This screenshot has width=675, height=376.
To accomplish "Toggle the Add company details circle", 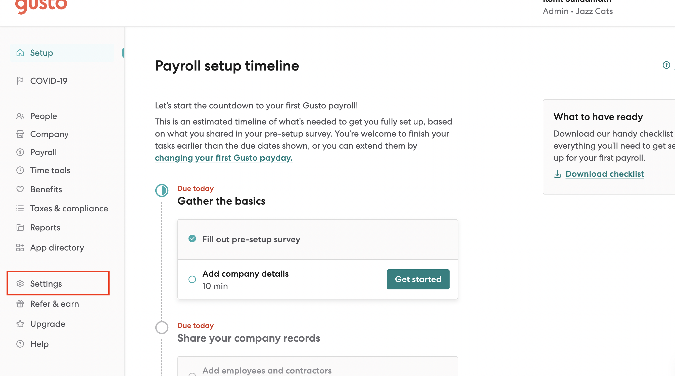I will coord(192,279).
